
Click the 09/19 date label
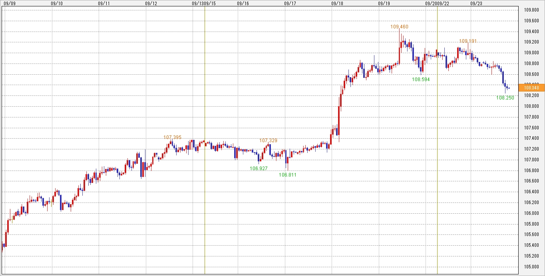coord(384,3)
